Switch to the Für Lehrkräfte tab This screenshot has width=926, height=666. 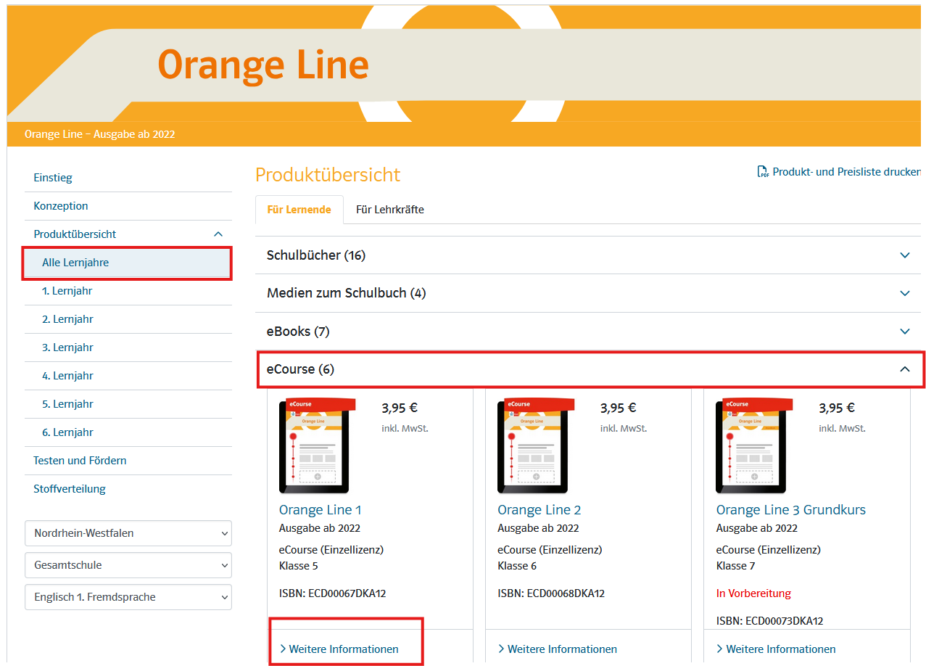(x=389, y=210)
